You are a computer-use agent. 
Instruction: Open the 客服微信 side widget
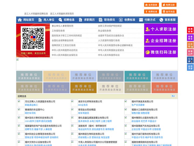tap(190, 38)
